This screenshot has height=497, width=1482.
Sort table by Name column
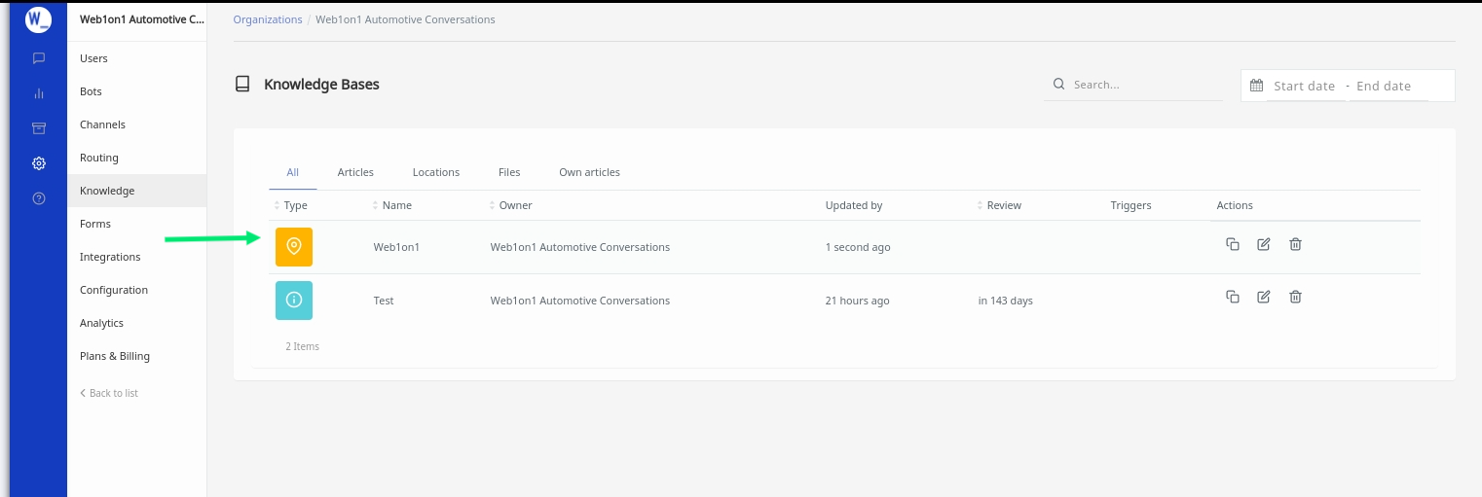[392, 205]
